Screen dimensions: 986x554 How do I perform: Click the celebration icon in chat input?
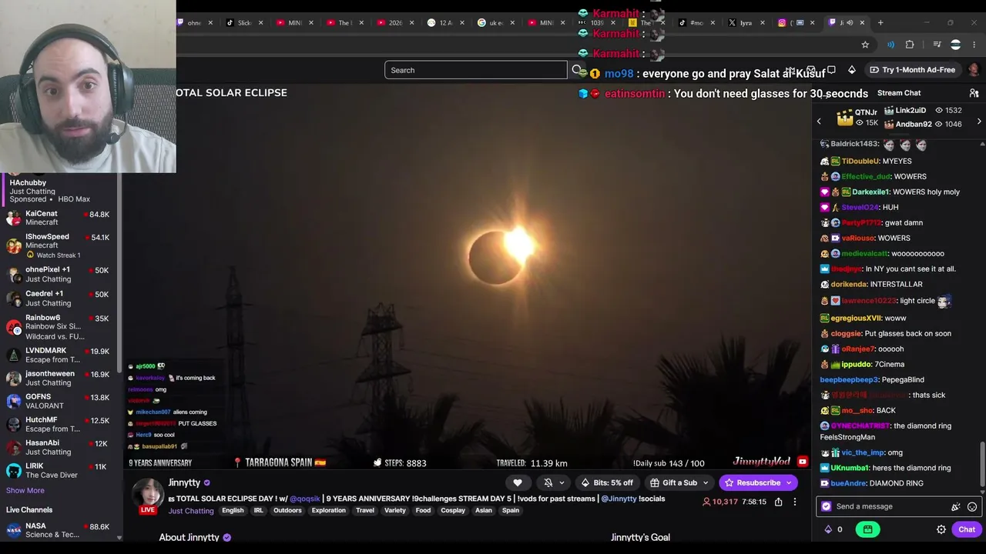click(x=956, y=506)
